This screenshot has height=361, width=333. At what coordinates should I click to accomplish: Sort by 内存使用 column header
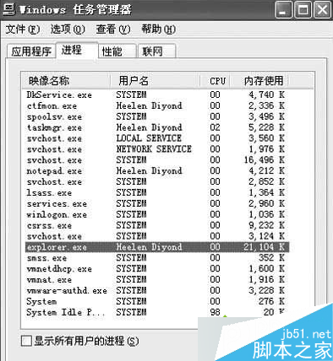click(x=259, y=81)
